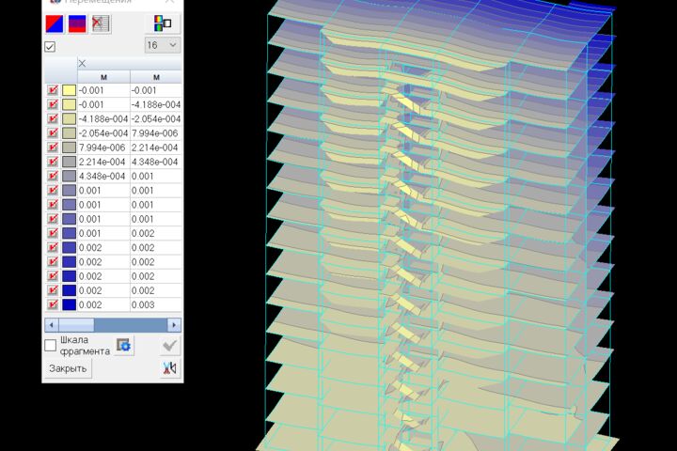Click the red-cross icon beside Закрыть
677x451 pixels.
coord(169,368)
